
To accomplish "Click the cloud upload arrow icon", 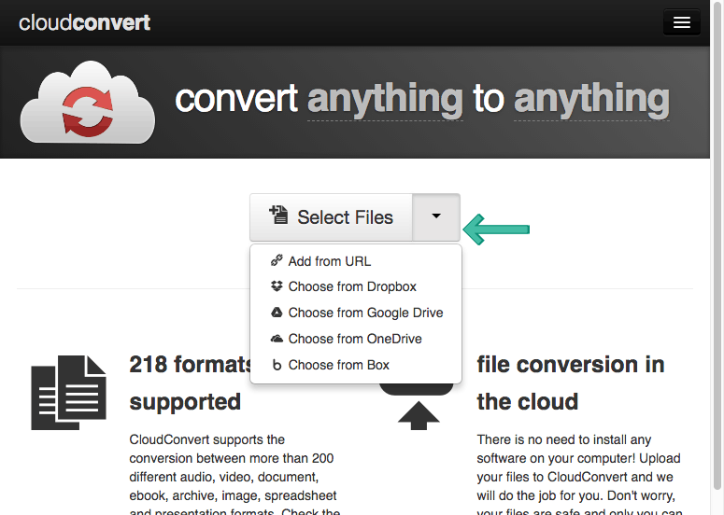I will (419, 407).
